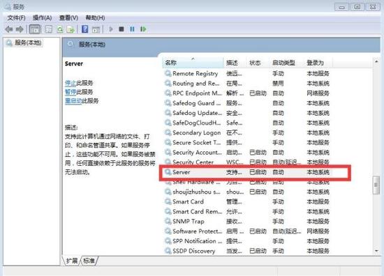Click the scroll down arrow of services list
Screen dimensions: 384x276
[376, 251]
